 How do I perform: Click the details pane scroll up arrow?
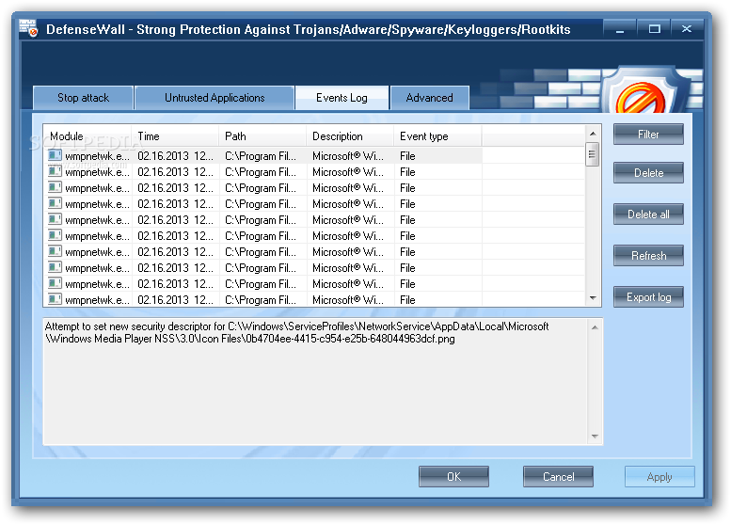click(595, 327)
